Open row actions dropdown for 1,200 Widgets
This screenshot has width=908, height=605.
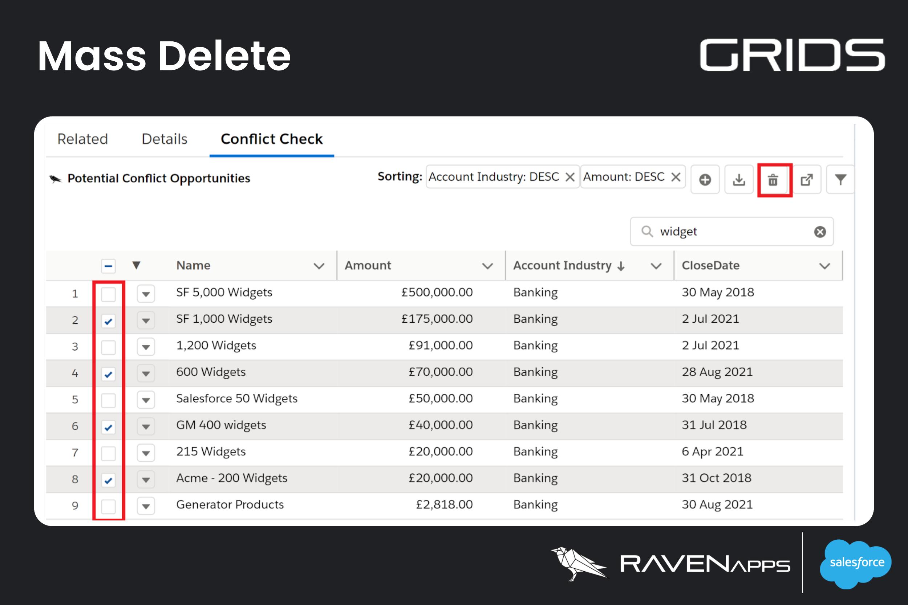(x=146, y=347)
